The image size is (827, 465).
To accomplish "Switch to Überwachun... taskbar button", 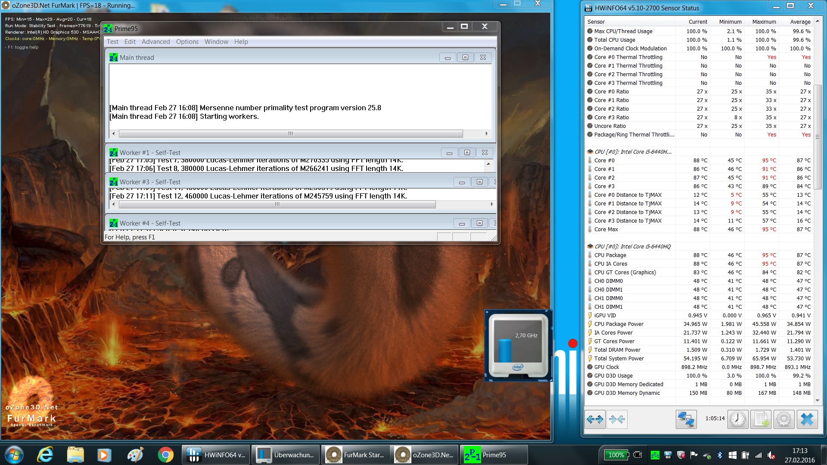I will [x=285, y=455].
